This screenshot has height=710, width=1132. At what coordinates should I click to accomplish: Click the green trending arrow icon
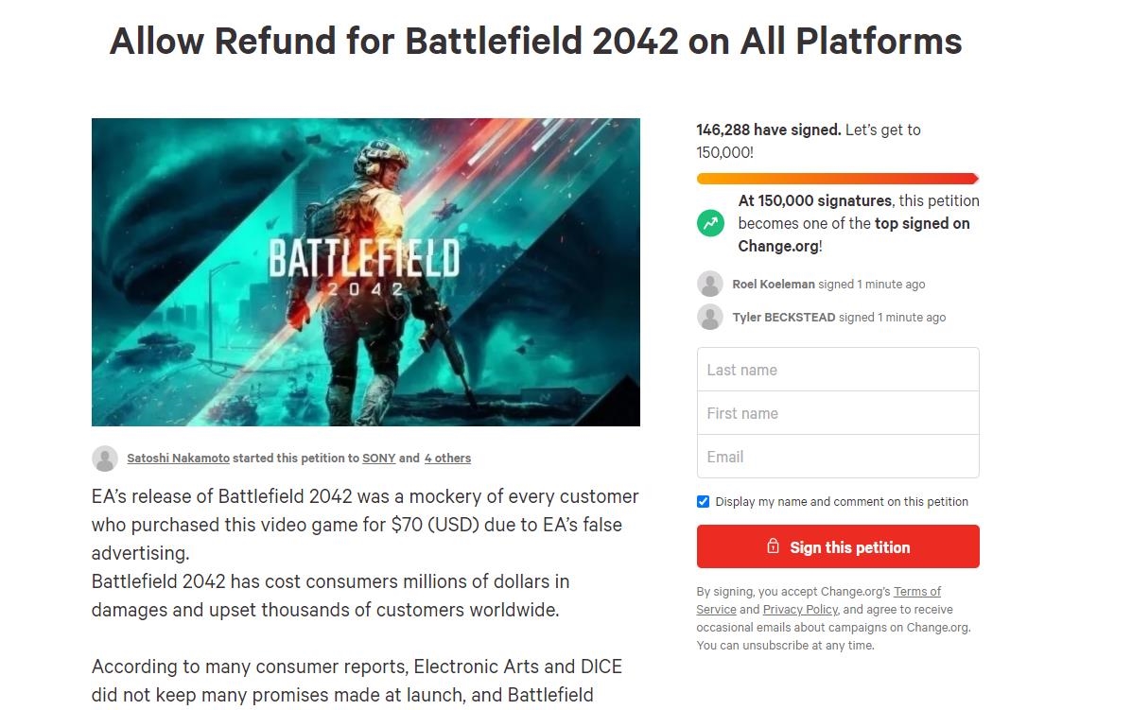(x=710, y=224)
